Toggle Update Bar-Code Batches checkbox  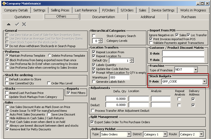[94, 69]
